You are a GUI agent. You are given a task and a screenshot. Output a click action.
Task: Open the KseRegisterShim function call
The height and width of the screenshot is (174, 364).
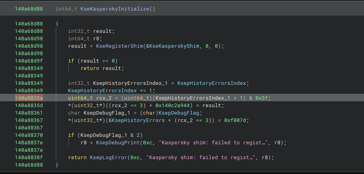[x=120, y=46]
